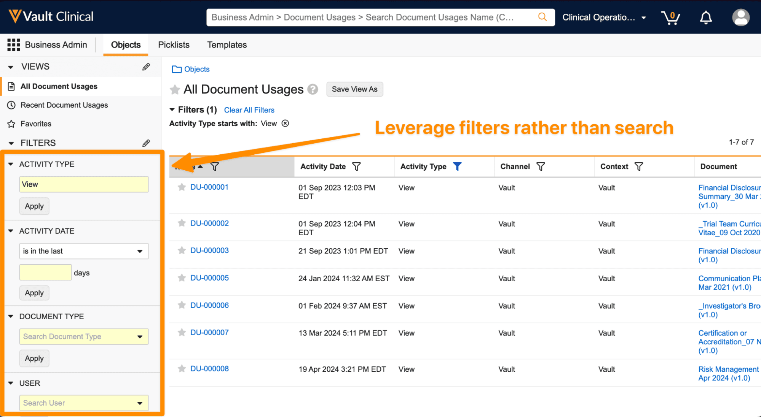Open the active Activity Type column filter

point(457,166)
